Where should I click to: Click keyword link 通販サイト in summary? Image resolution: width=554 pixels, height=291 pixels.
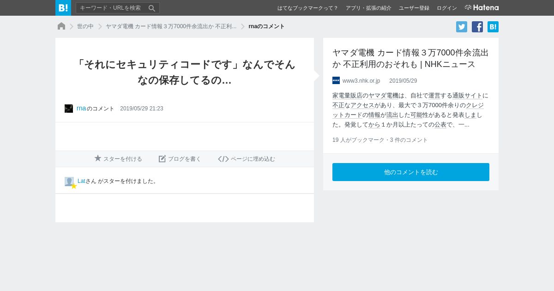(467, 96)
